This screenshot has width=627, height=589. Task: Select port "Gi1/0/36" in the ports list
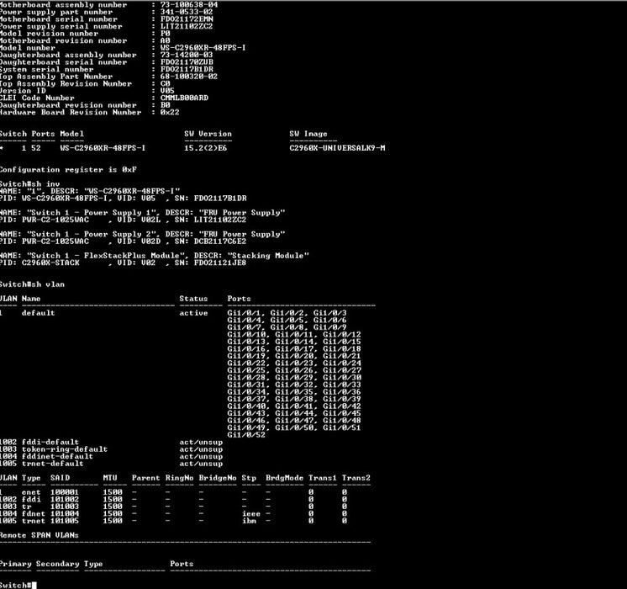342,392
